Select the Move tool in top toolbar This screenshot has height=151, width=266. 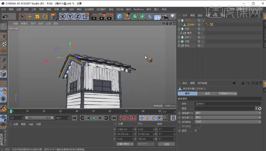coord(30,17)
